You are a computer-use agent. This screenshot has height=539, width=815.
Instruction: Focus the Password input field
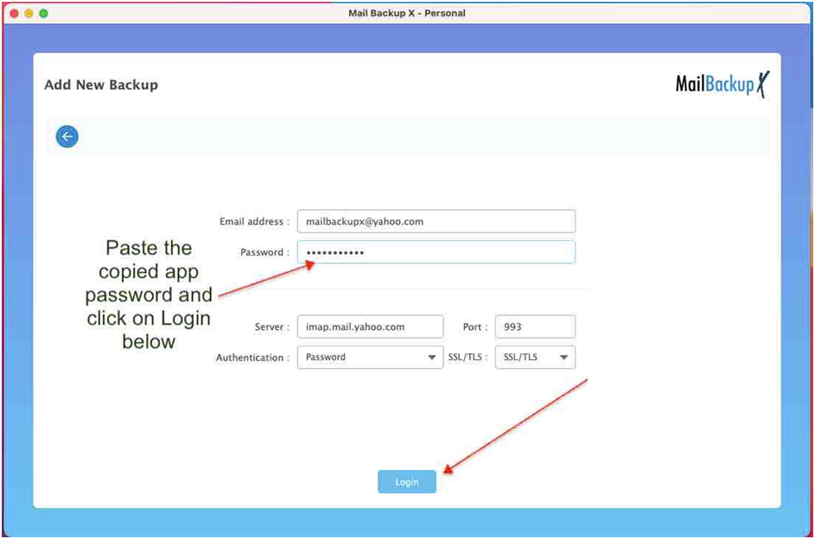point(436,252)
